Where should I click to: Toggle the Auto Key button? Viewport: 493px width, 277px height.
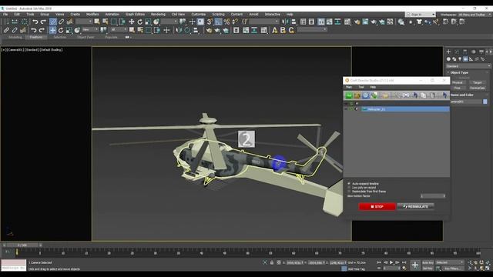[x=428, y=262]
